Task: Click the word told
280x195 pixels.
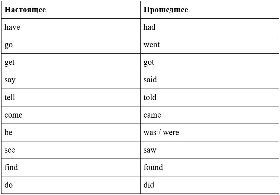Action: [x=150, y=97]
